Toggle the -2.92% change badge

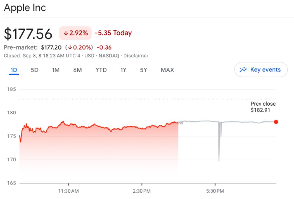coord(75,33)
